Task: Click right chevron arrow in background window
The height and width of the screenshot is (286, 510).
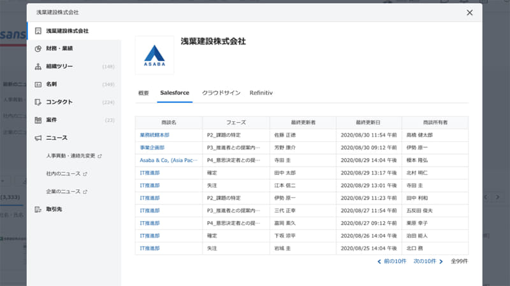Action: 498,197
